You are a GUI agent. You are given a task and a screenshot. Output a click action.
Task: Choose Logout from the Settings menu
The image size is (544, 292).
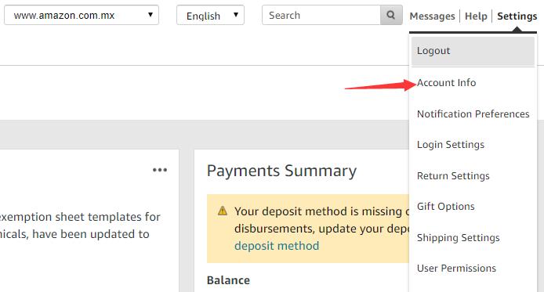473,51
